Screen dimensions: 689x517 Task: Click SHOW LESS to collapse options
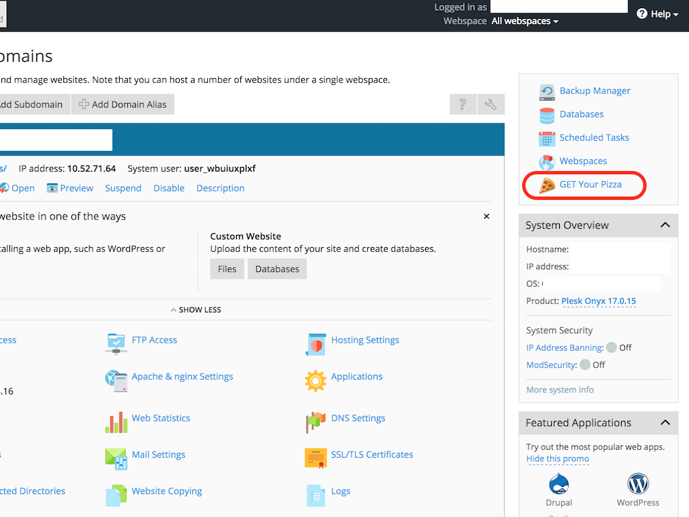coord(195,310)
